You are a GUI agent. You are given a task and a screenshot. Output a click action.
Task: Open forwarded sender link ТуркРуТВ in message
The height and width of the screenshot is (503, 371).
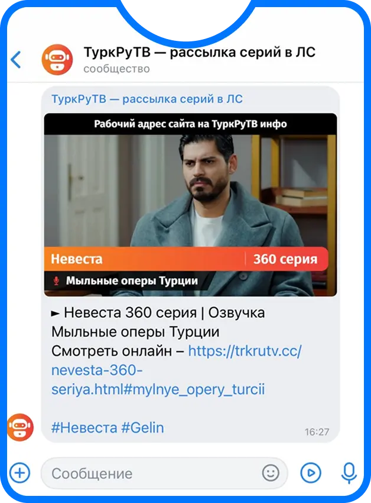click(147, 99)
